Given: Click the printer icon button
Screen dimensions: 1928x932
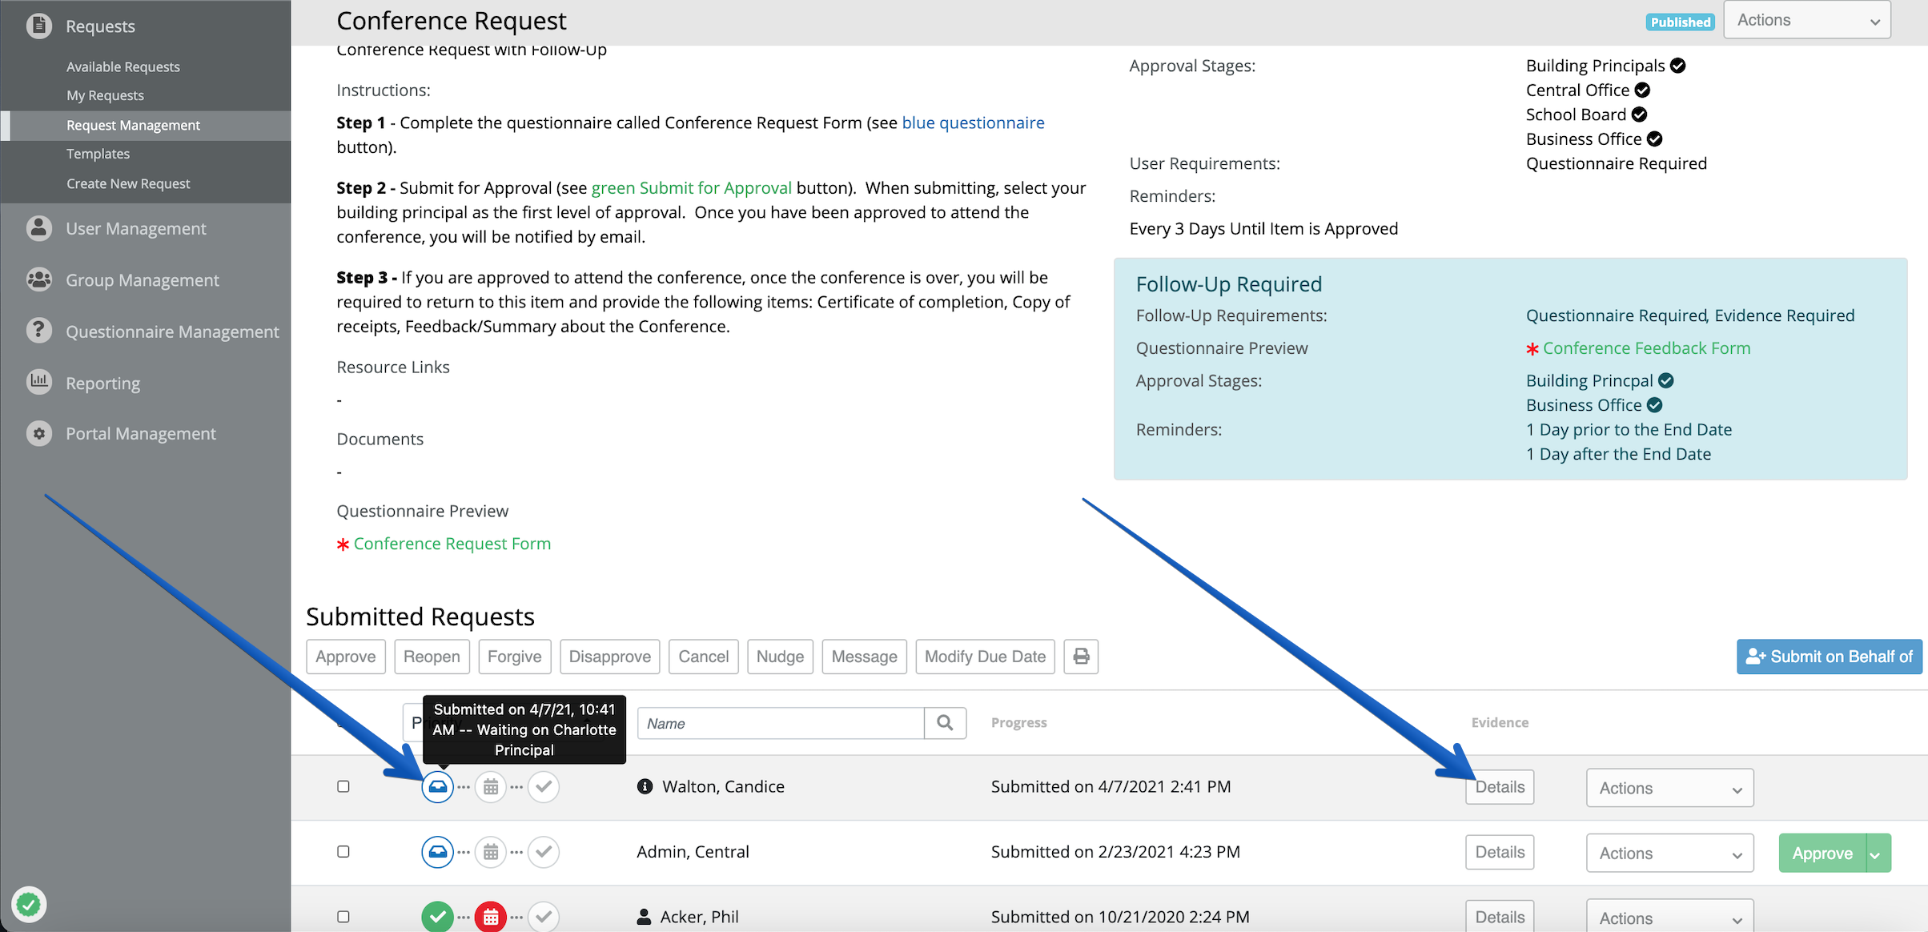Looking at the screenshot, I should point(1081,657).
